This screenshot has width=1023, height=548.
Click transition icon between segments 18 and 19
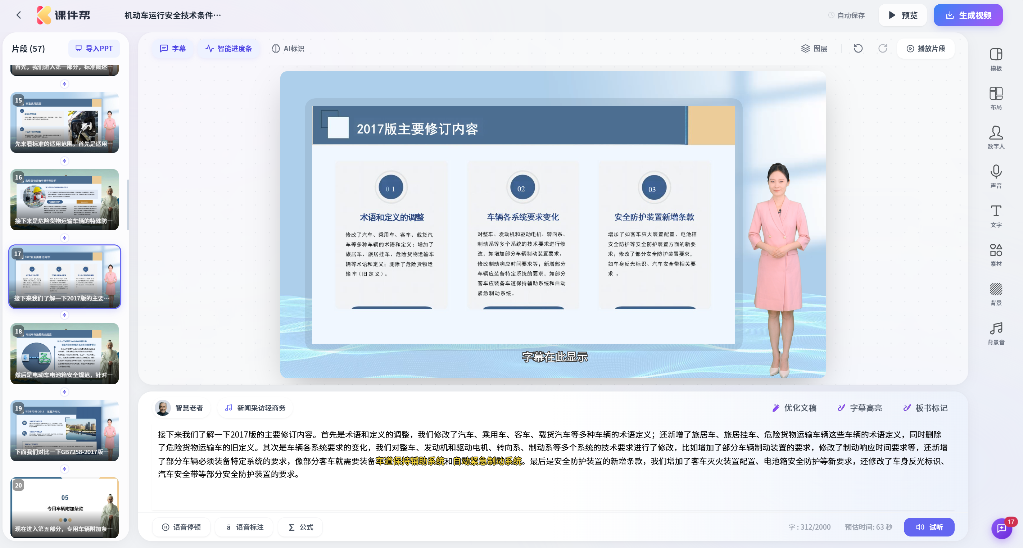click(x=64, y=392)
